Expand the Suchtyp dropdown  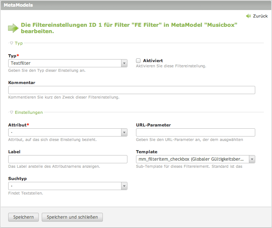(68, 186)
